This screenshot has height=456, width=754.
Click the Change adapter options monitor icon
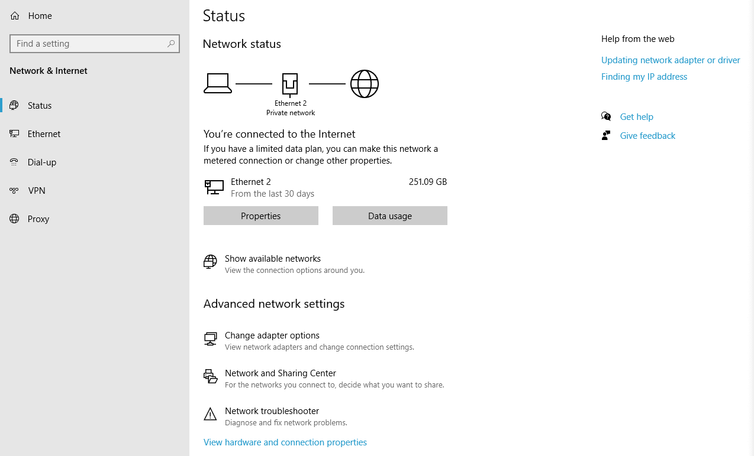point(210,338)
